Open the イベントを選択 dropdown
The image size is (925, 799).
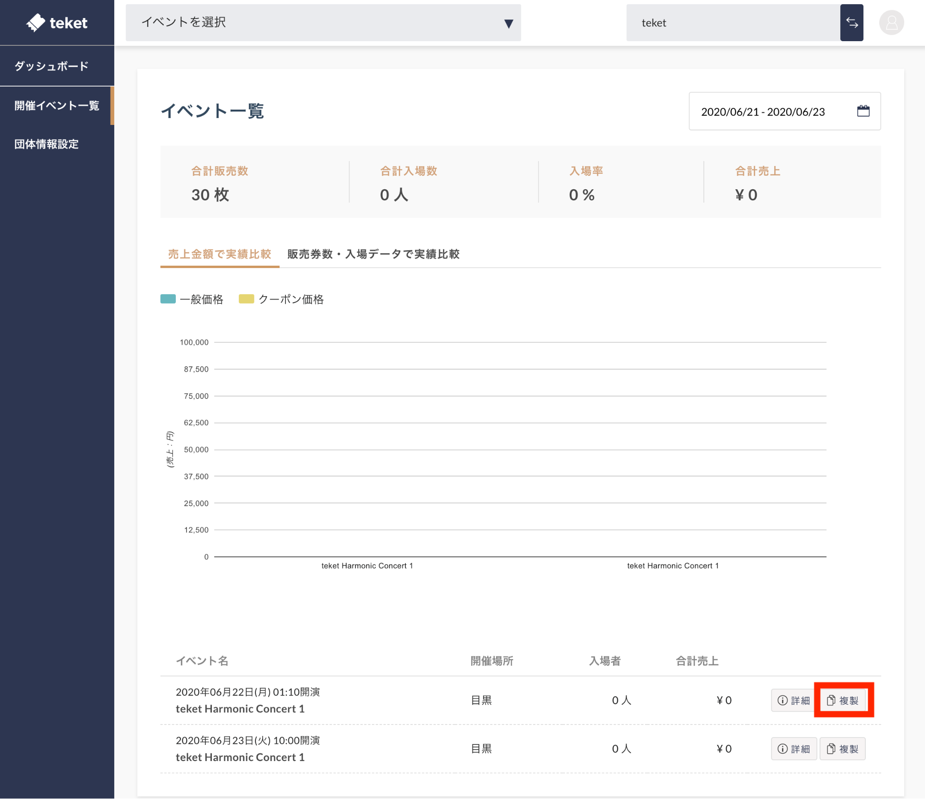pos(323,23)
